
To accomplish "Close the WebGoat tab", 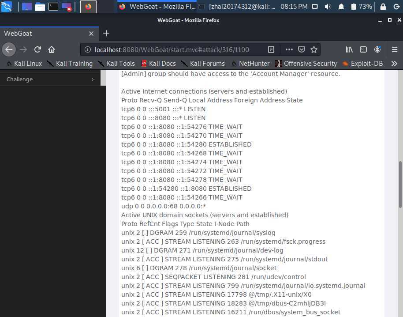I will (x=91, y=34).
